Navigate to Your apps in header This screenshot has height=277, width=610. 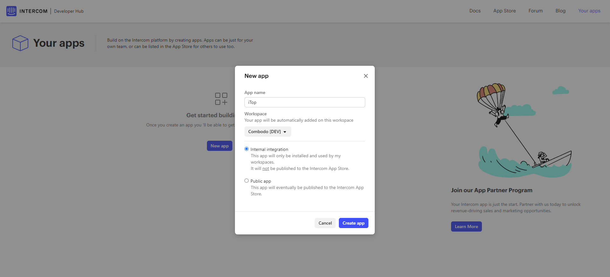[589, 11]
